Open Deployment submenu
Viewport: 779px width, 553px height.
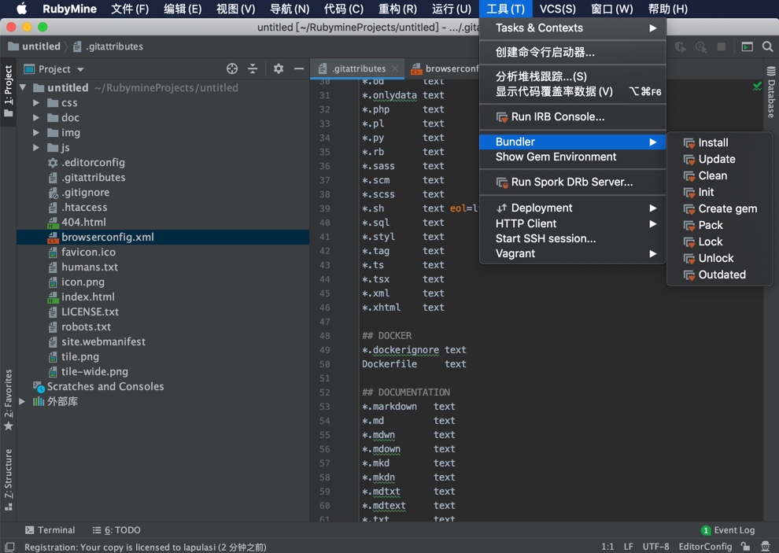click(x=572, y=208)
